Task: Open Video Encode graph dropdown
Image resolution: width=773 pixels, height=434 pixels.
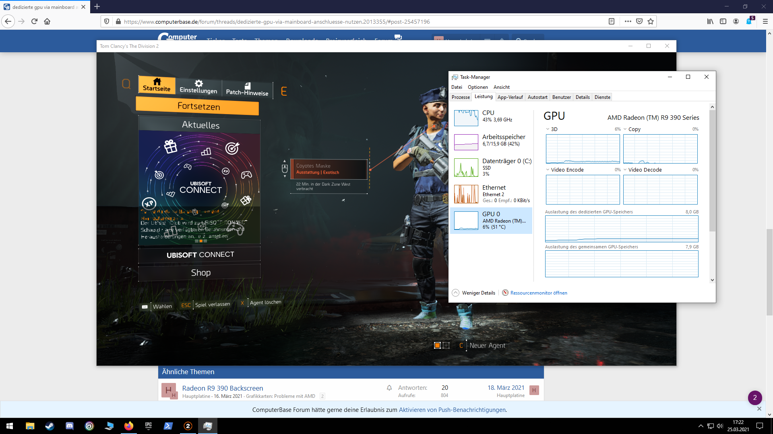Action: pyautogui.click(x=548, y=170)
